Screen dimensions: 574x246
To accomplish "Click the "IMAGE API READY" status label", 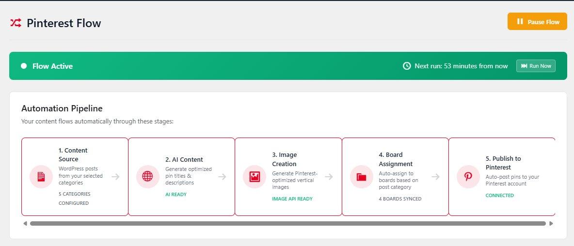I will pos(292,199).
